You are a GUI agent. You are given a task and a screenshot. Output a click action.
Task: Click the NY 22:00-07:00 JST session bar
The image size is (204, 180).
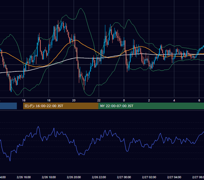pos(151,106)
